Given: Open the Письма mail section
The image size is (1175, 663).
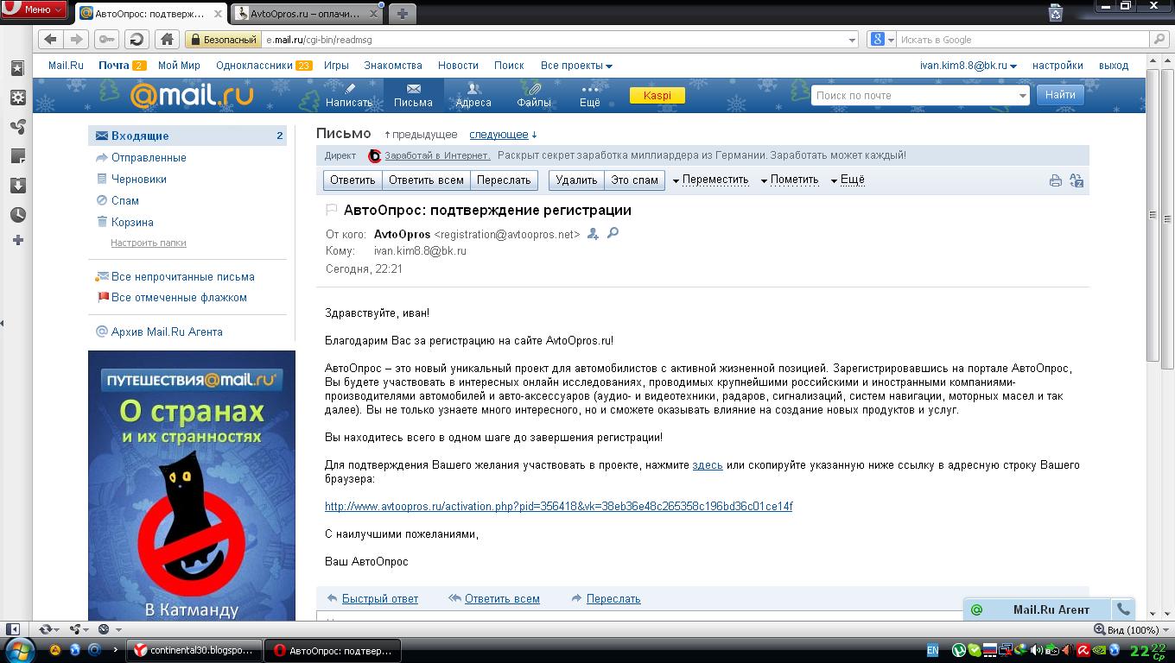Looking at the screenshot, I should (413, 95).
